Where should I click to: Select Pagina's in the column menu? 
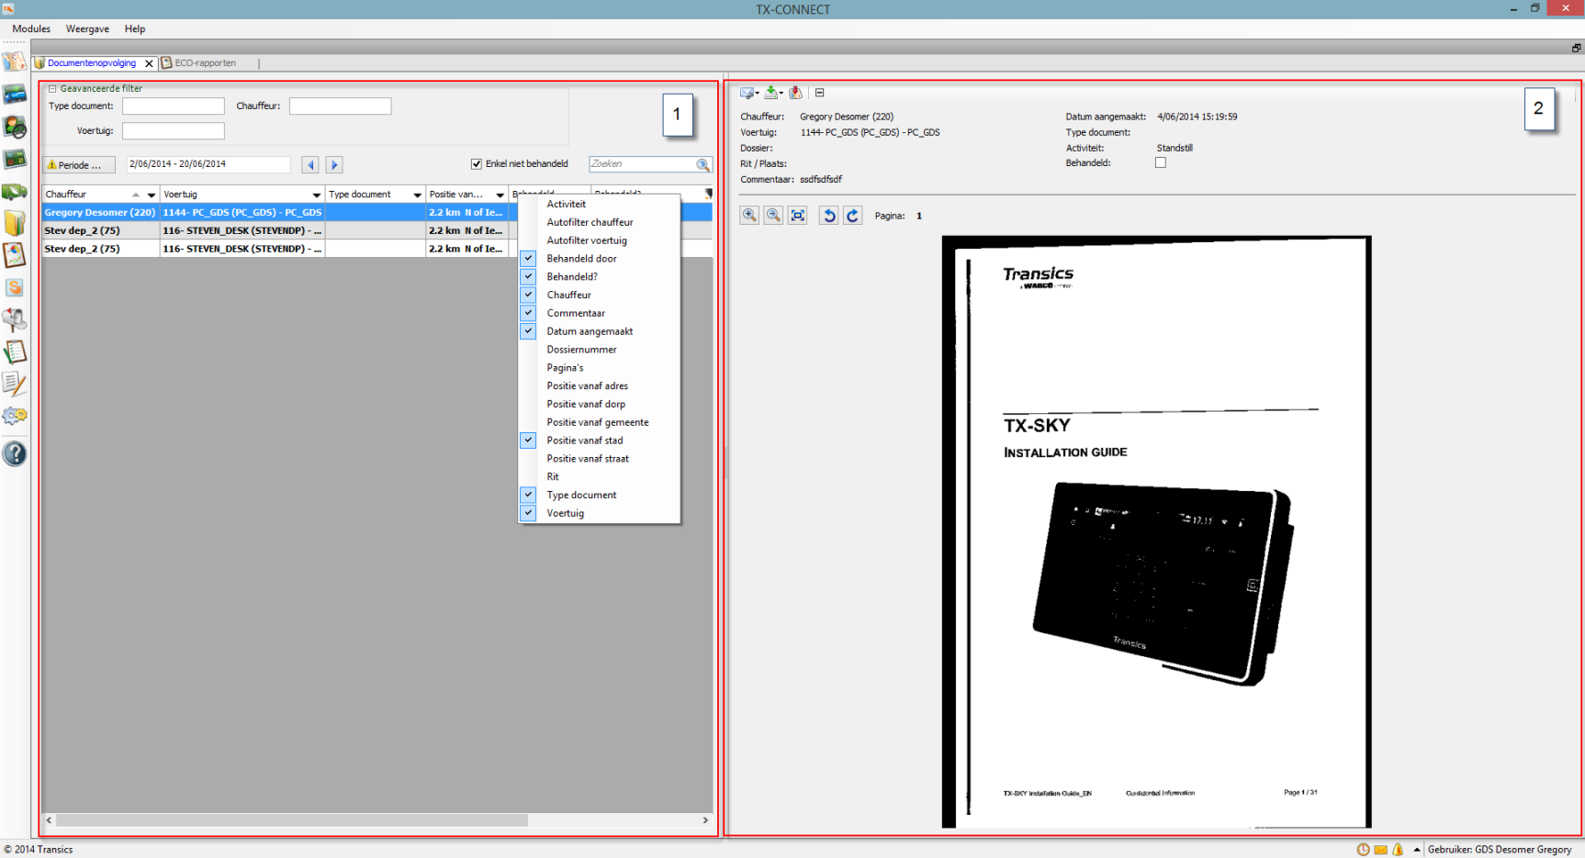coord(599,368)
